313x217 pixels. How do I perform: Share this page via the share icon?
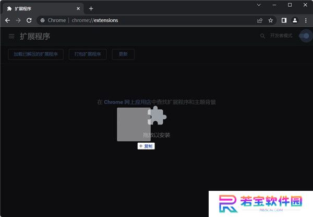pyautogui.click(x=260, y=20)
